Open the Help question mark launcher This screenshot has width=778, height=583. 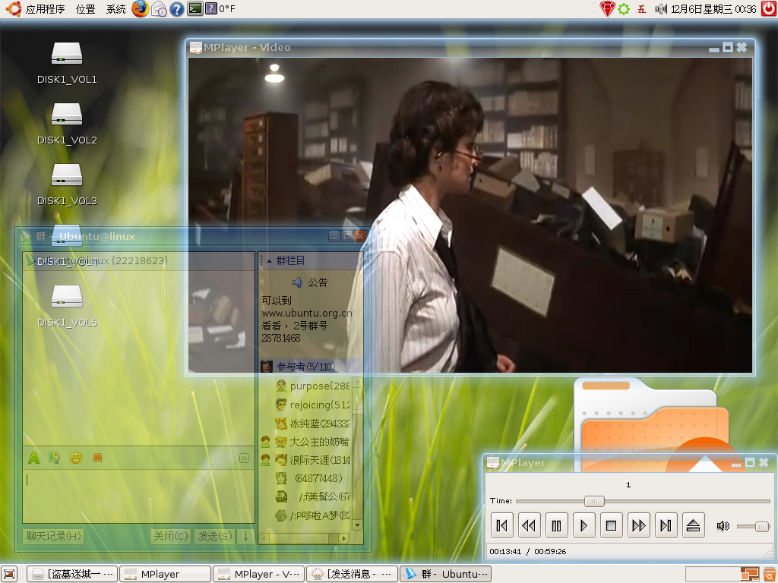pos(176,9)
